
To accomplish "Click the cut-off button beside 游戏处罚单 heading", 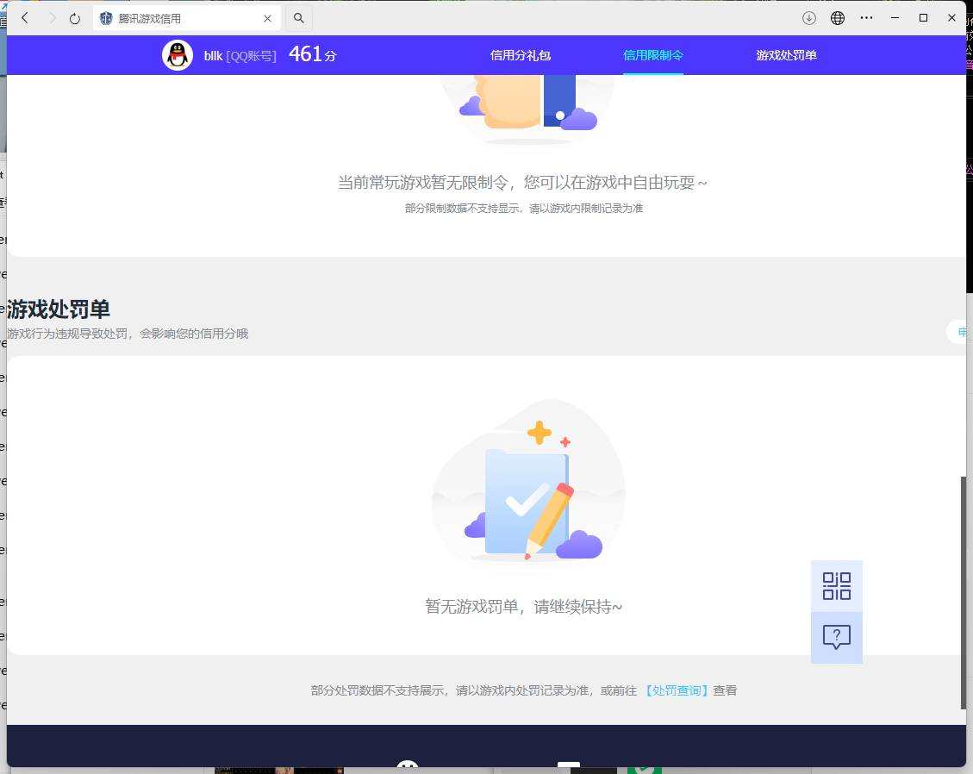I will pos(957,332).
